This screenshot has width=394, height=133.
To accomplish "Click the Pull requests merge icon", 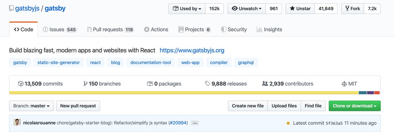I will (89, 29).
